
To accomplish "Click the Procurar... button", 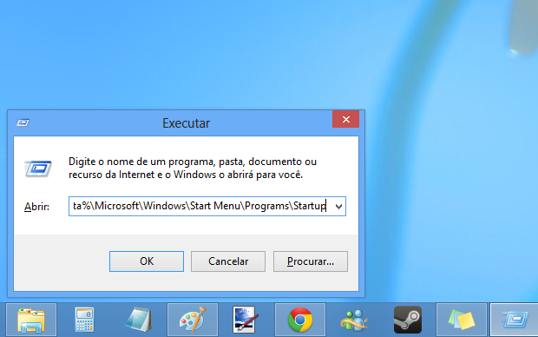I will coord(311,261).
